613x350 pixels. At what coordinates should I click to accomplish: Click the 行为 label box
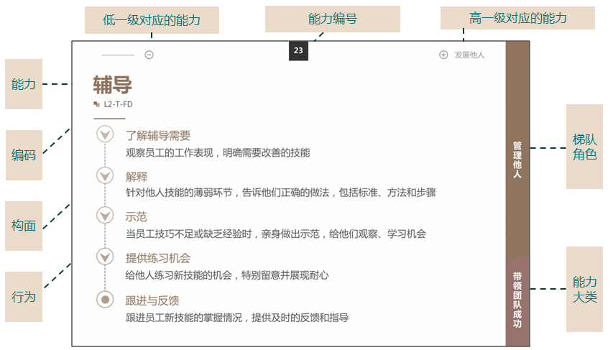24,297
